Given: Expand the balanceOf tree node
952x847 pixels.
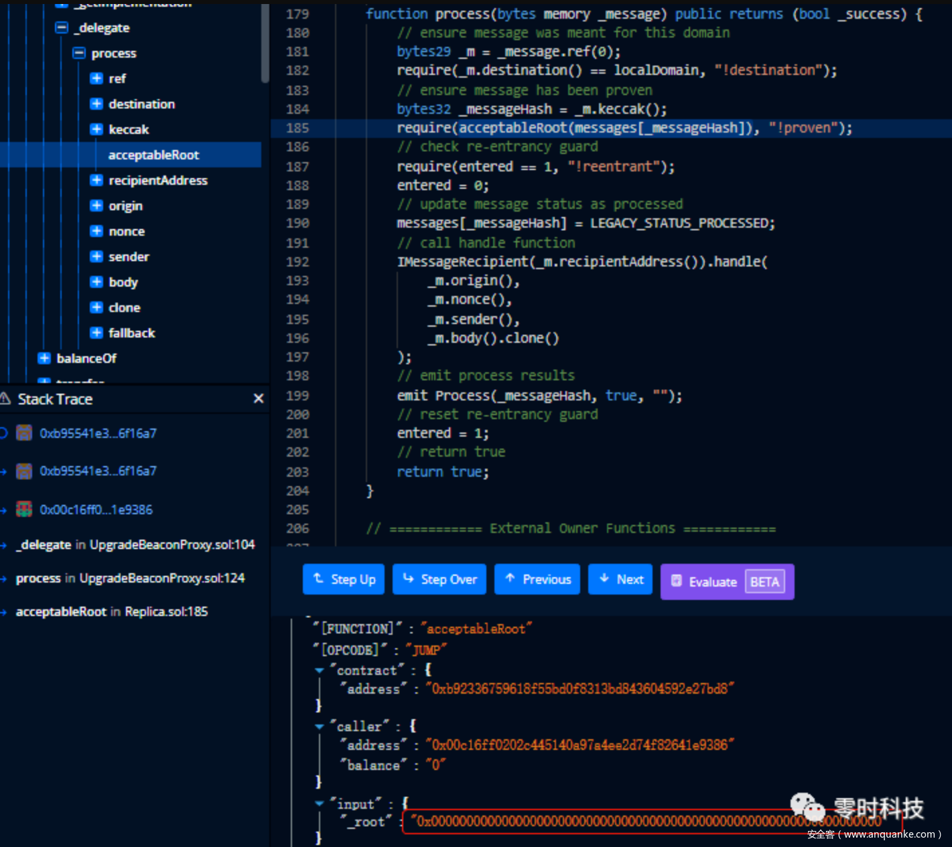Looking at the screenshot, I should pyautogui.click(x=44, y=358).
